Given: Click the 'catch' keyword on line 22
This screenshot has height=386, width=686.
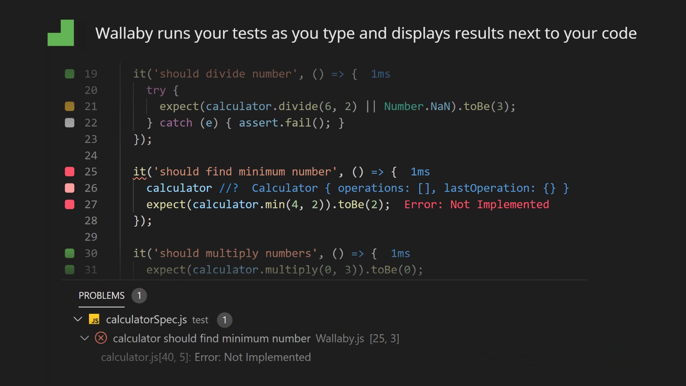Looking at the screenshot, I should [x=176, y=123].
